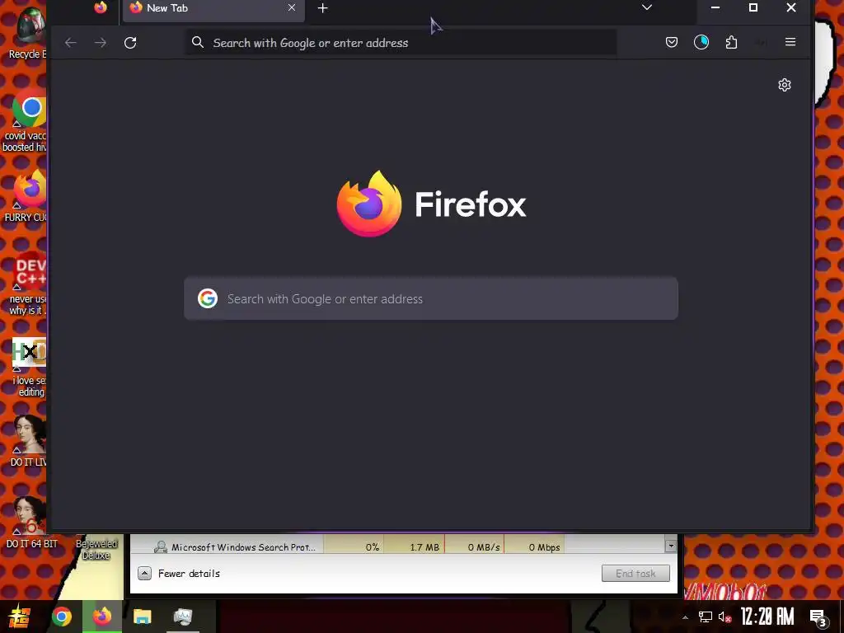The height and width of the screenshot is (633, 844).
Task: Select the Dev C++ desktop shortcut
Action: click(28, 283)
